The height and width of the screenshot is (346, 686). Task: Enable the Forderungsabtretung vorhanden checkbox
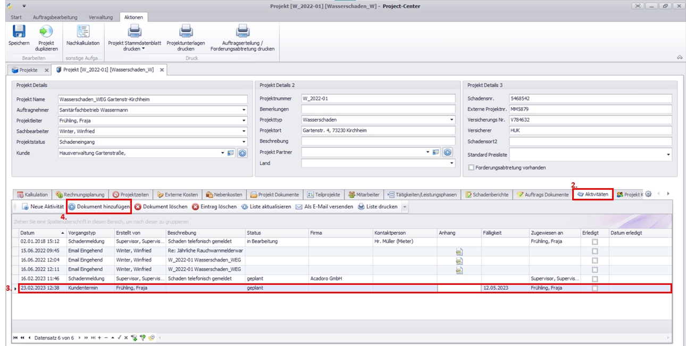tap(471, 167)
